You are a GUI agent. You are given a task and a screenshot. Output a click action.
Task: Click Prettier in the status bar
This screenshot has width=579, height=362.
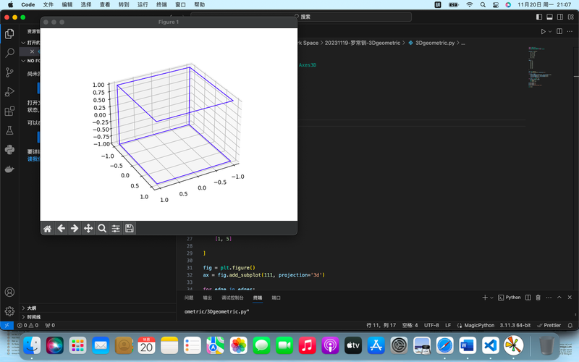pyautogui.click(x=549, y=325)
